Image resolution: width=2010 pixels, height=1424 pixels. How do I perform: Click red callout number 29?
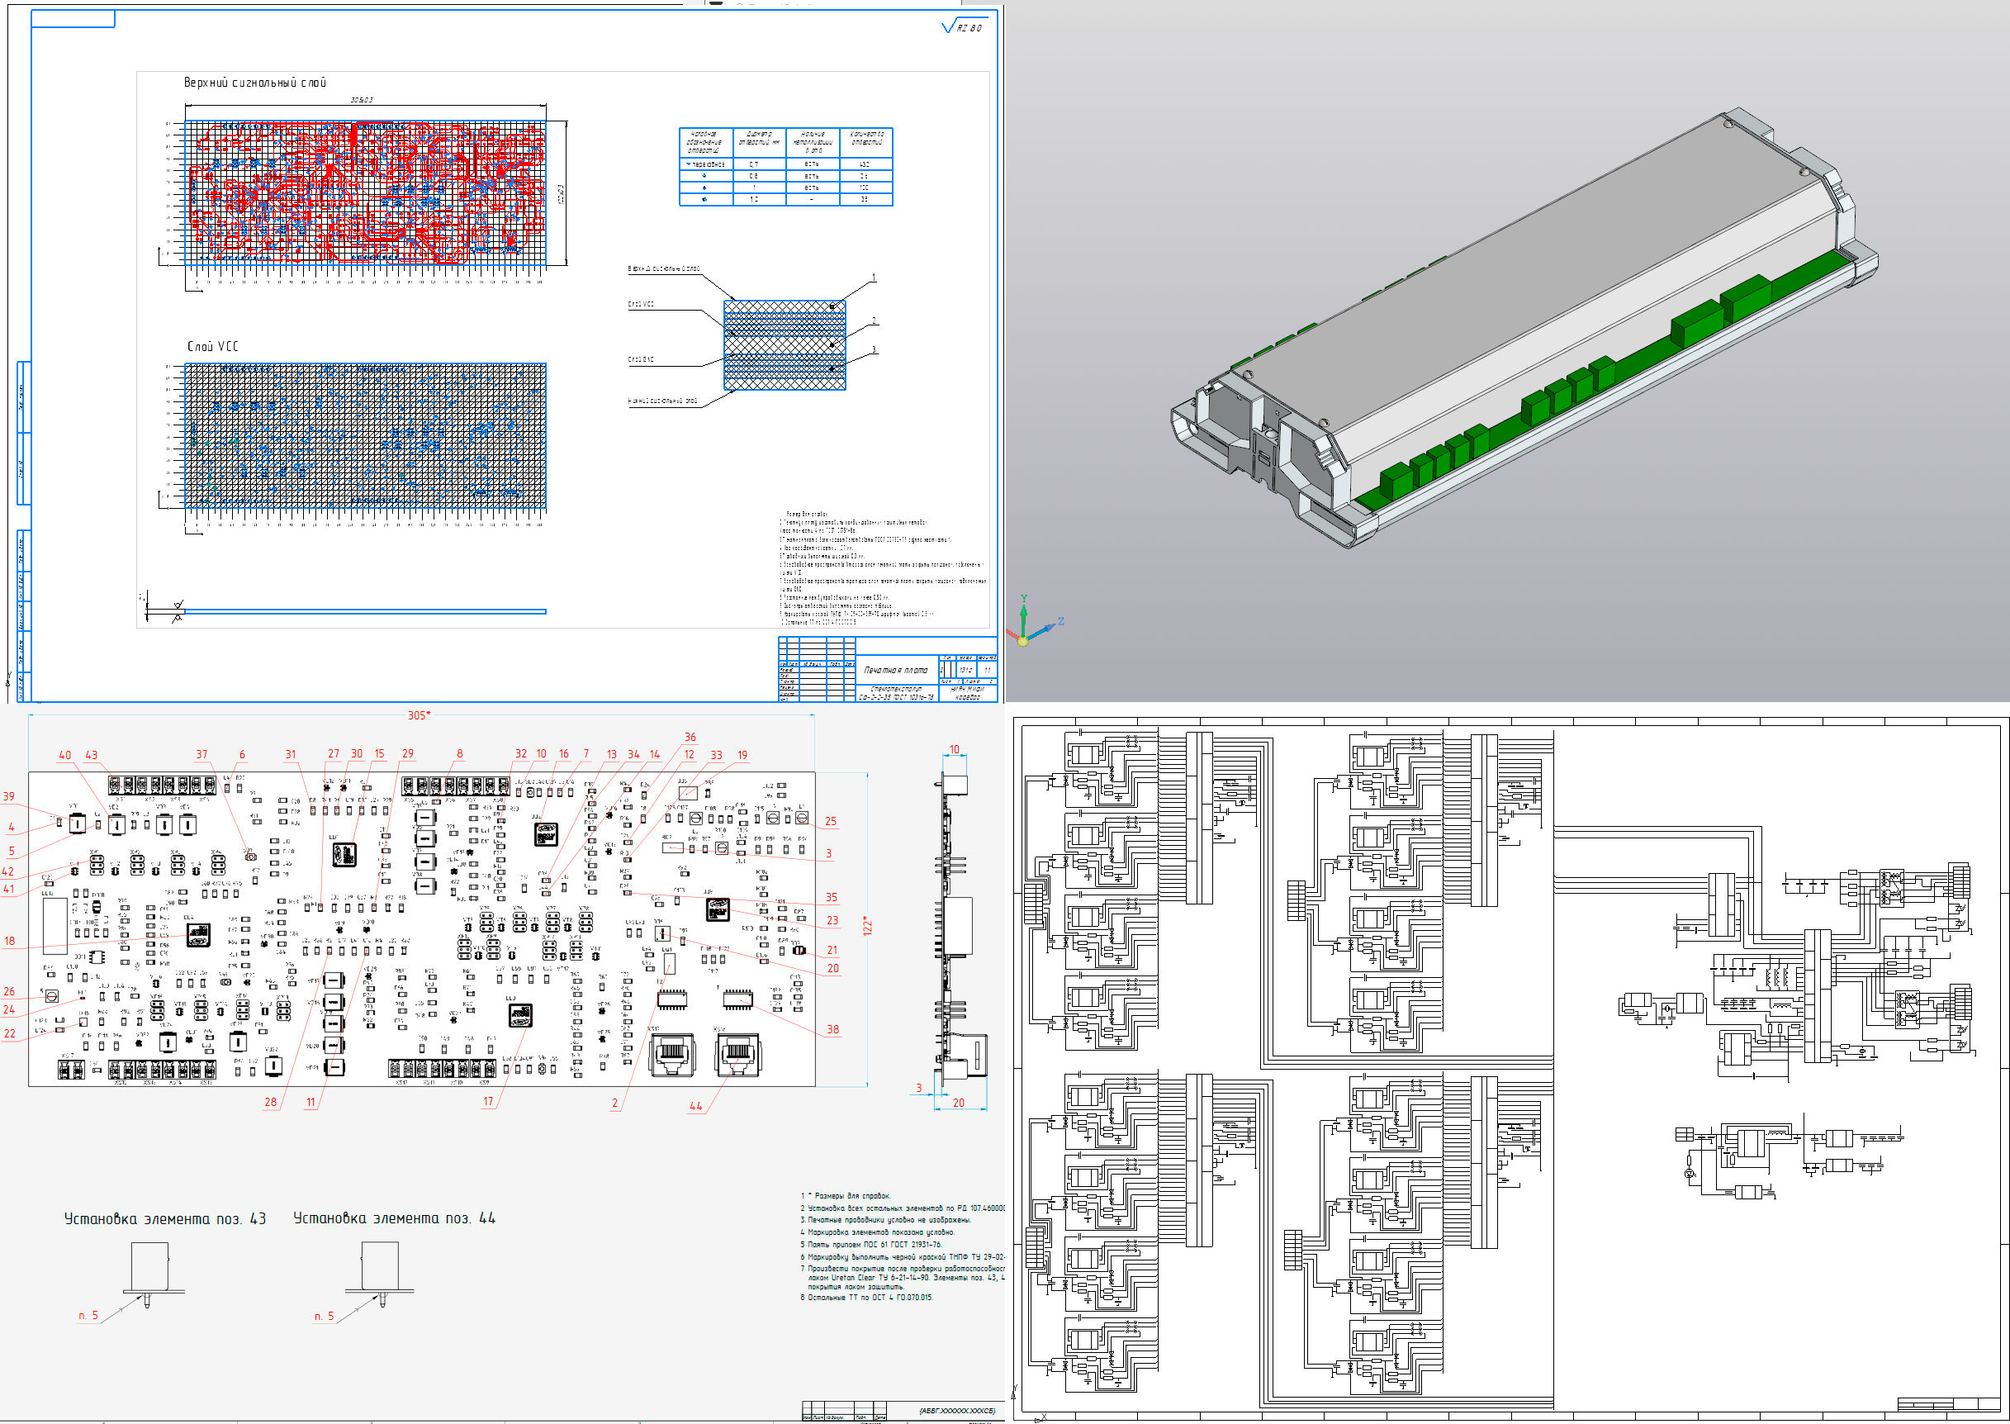(408, 753)
